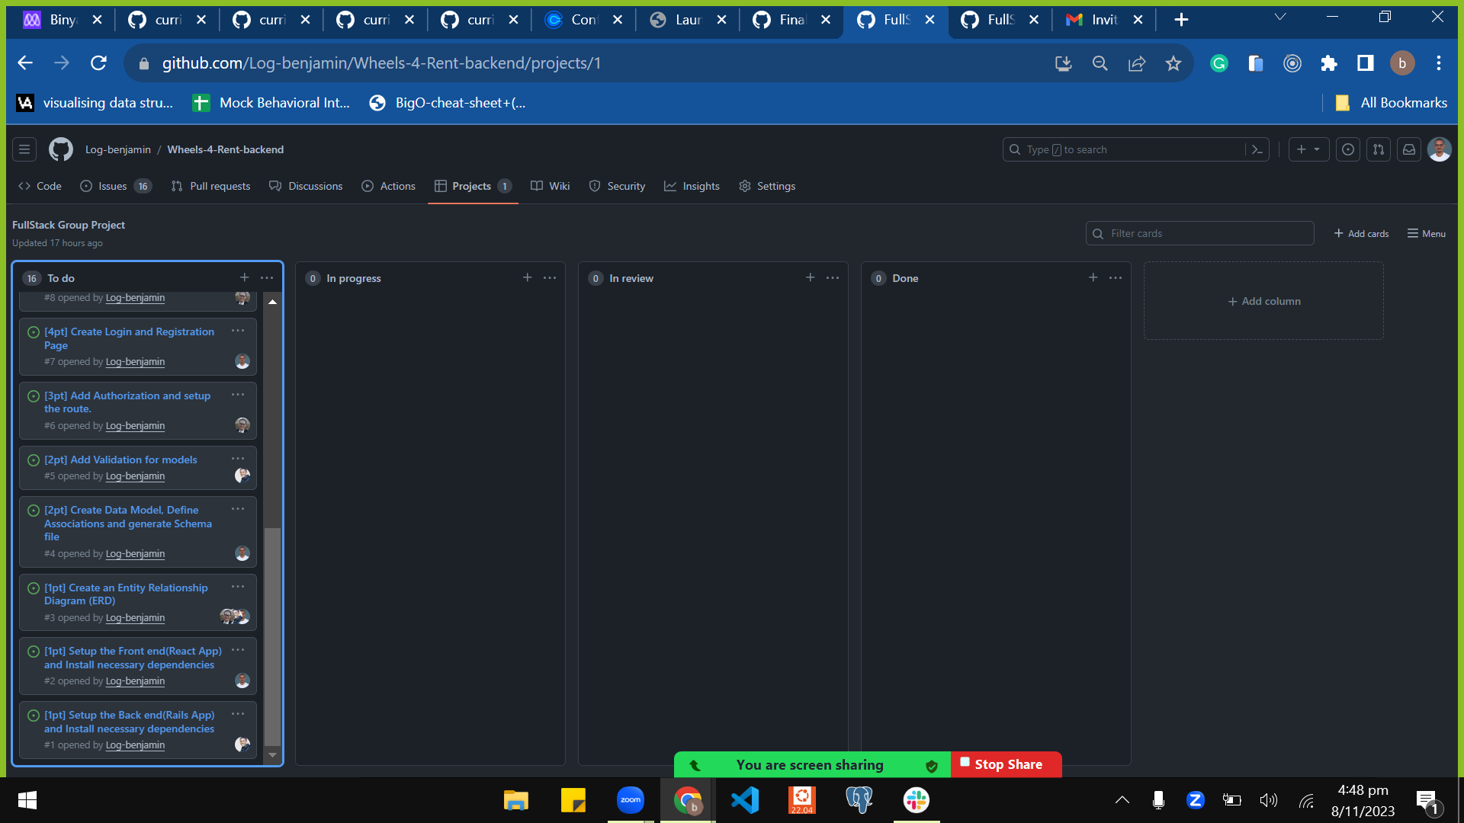Open the In review column options ellipsis
Image resolution: width=1464 pixels, height=823 pixels.
[x=833, y=277]
